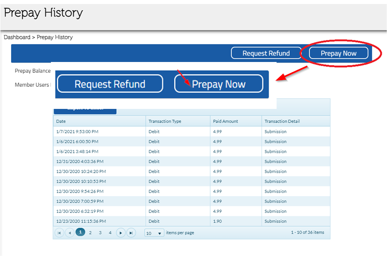Click the enlarged Prepay Now callout button
389x259 pixels.
[219, 84]
